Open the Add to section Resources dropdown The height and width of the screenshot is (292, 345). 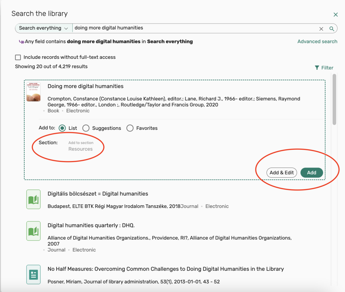81,147
